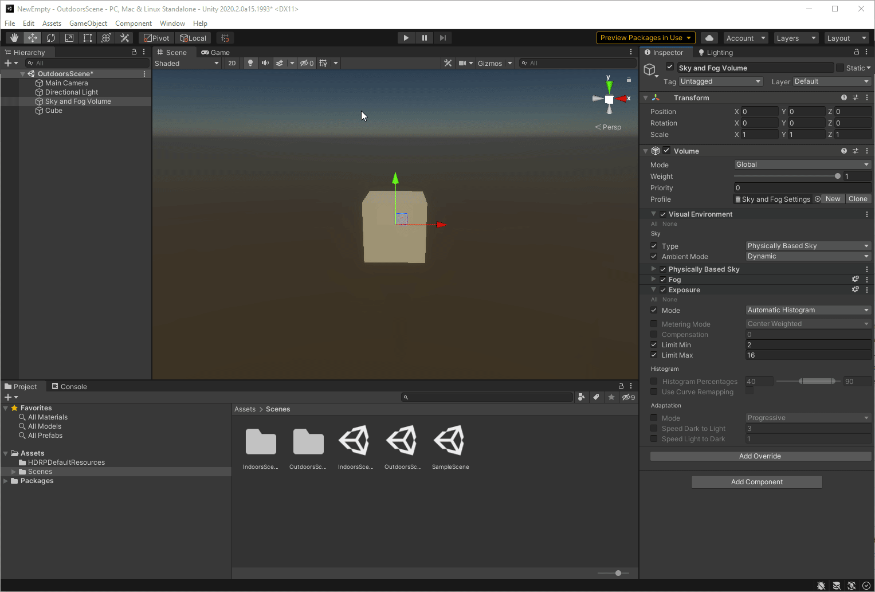Open the Layer dropdown
875x592 pixels.
click(x=831, y=81)
